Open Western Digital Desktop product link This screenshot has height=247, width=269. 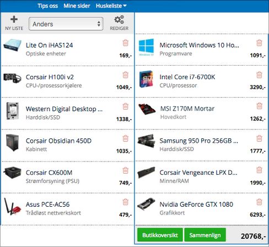coord(64,109)
